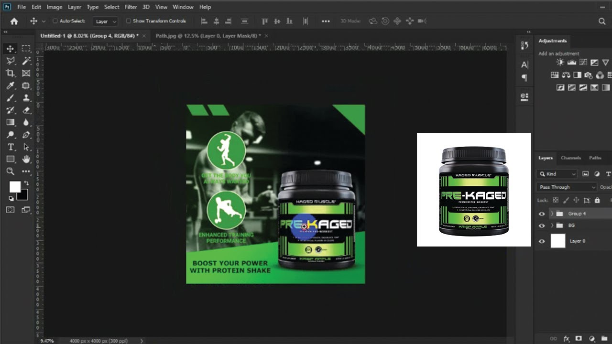612x344 pixels.
Task: Select the Zoom tool in the toolbox
Action: 10,172
